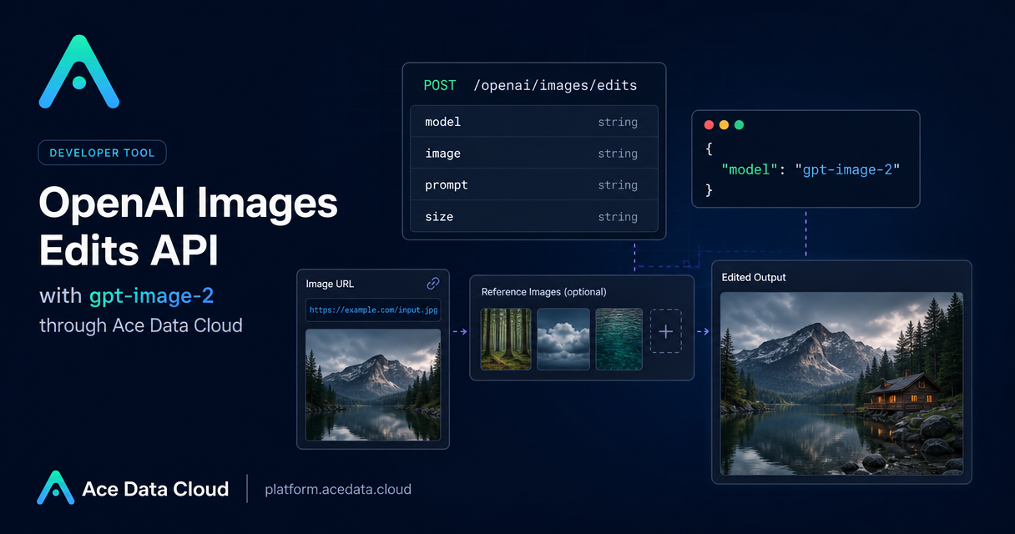Click the "gpt-image-2" value in JSON code

[x=847, y=169]
